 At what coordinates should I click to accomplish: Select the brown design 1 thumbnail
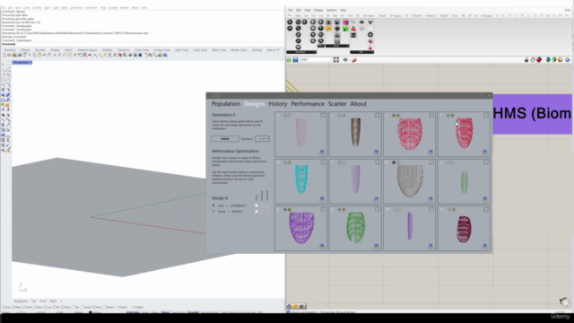click(x=355, y=134)
